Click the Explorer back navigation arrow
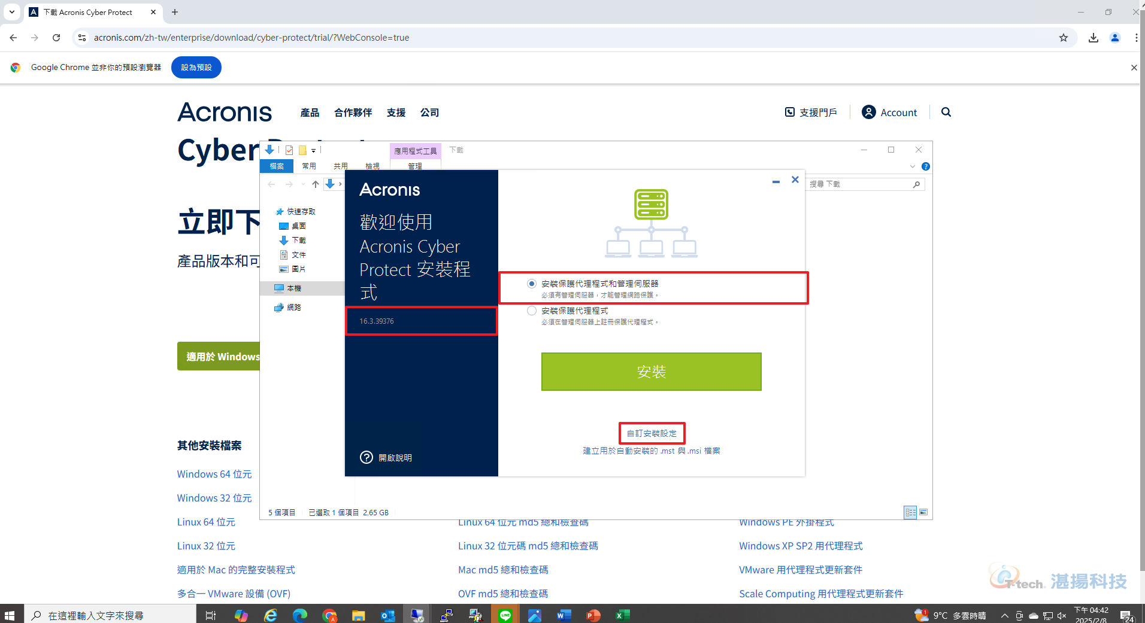Viewport: 1145px width, 623px height. tap(272, 184)
